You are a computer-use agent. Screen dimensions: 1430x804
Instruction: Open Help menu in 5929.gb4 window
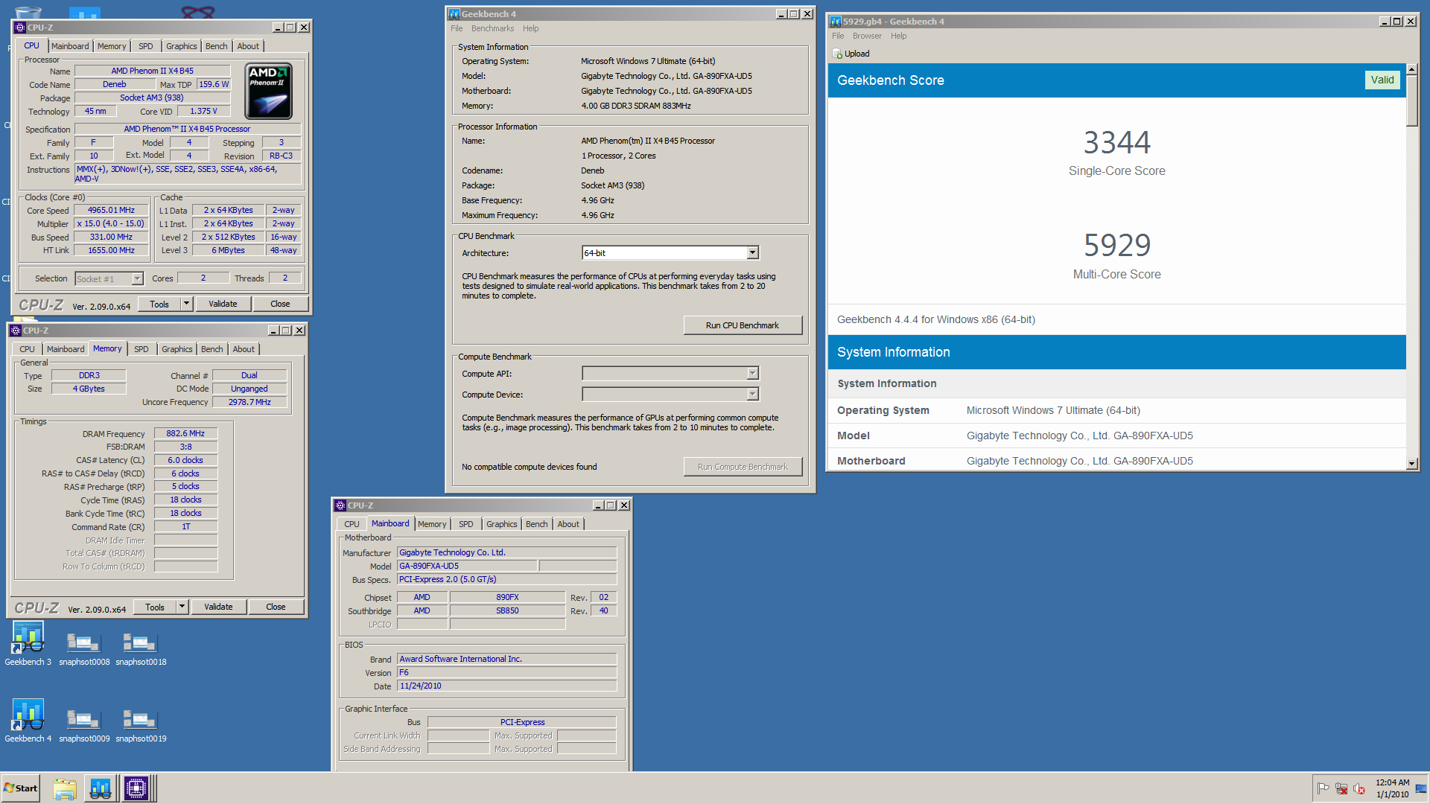[898, 36]
